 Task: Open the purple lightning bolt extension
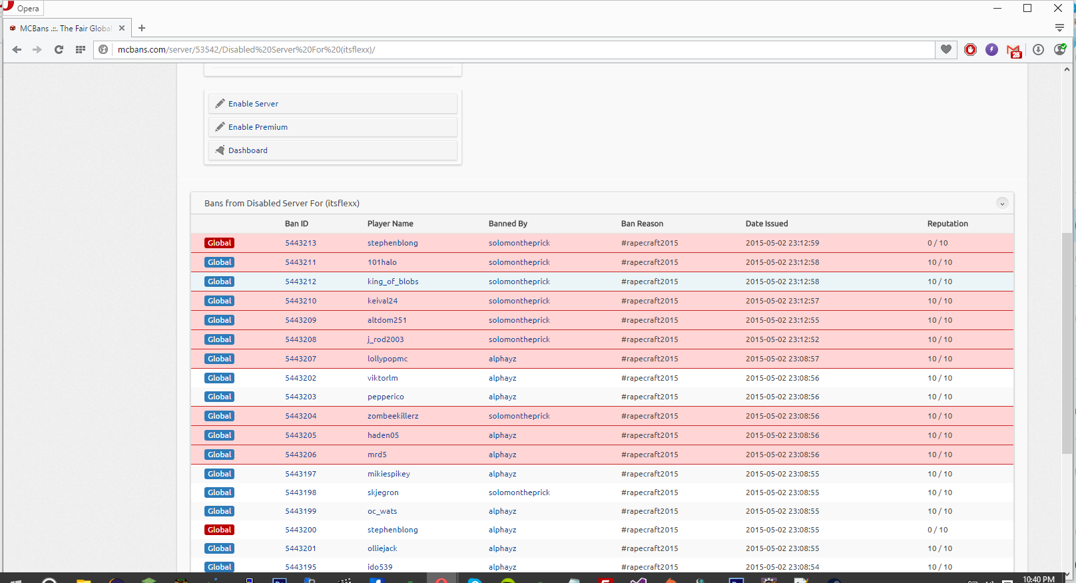point(991,49)
